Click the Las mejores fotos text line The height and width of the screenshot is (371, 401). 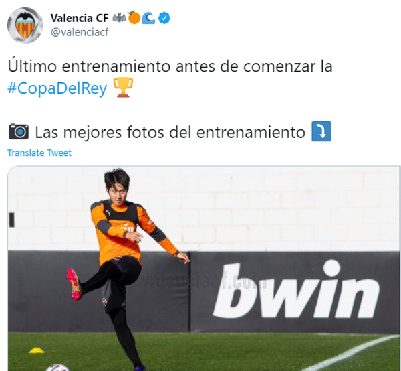[x=170, y=132]
